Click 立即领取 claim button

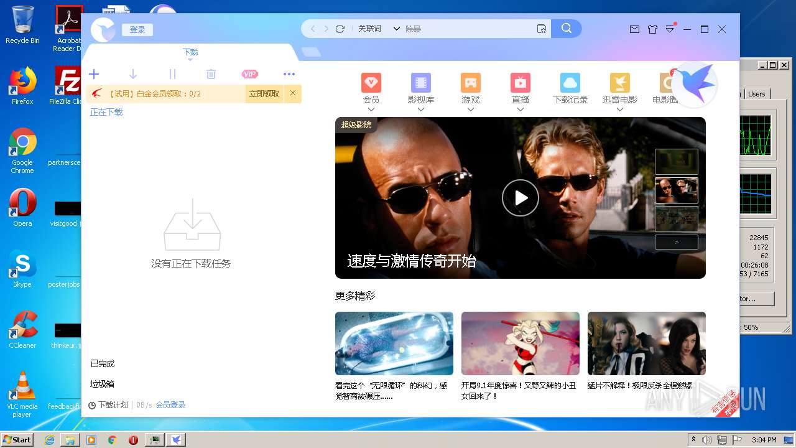coord(264,94)
